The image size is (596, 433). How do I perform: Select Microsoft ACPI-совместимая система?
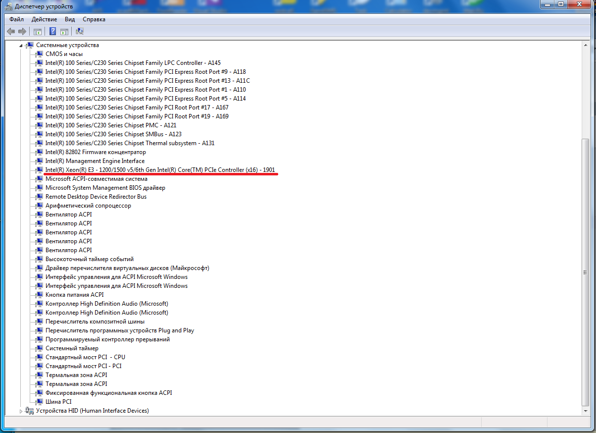tap(96, 179)
